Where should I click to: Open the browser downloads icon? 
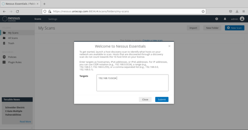click(237, 11)
